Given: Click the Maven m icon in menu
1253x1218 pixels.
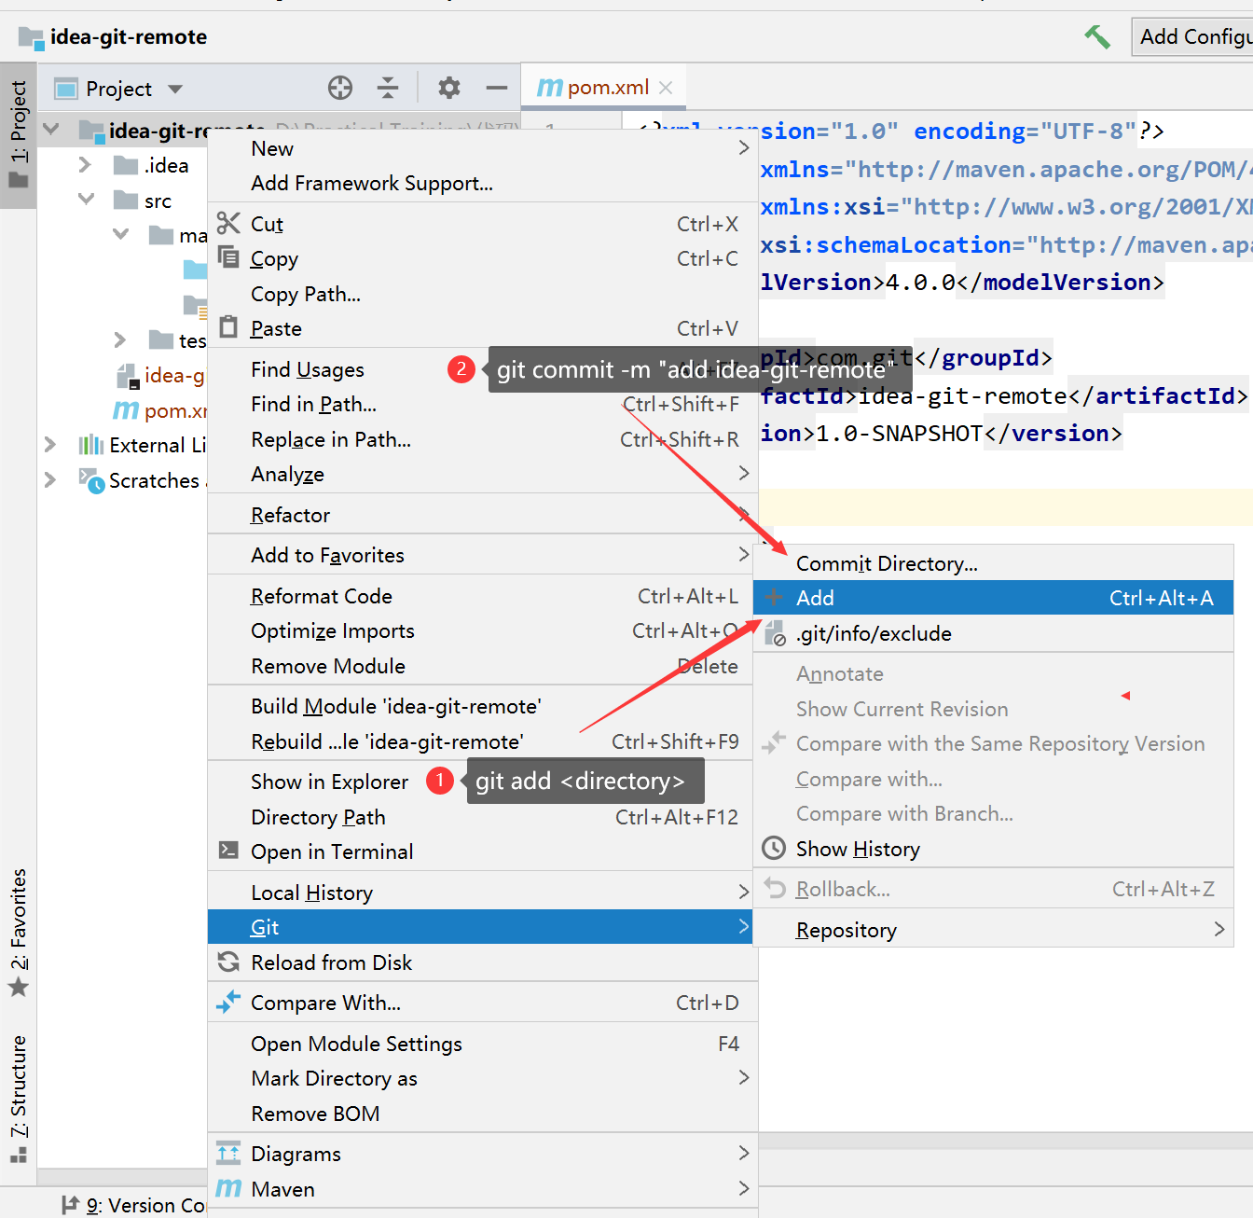Looking at the screenshot, I should point(228,1188).
